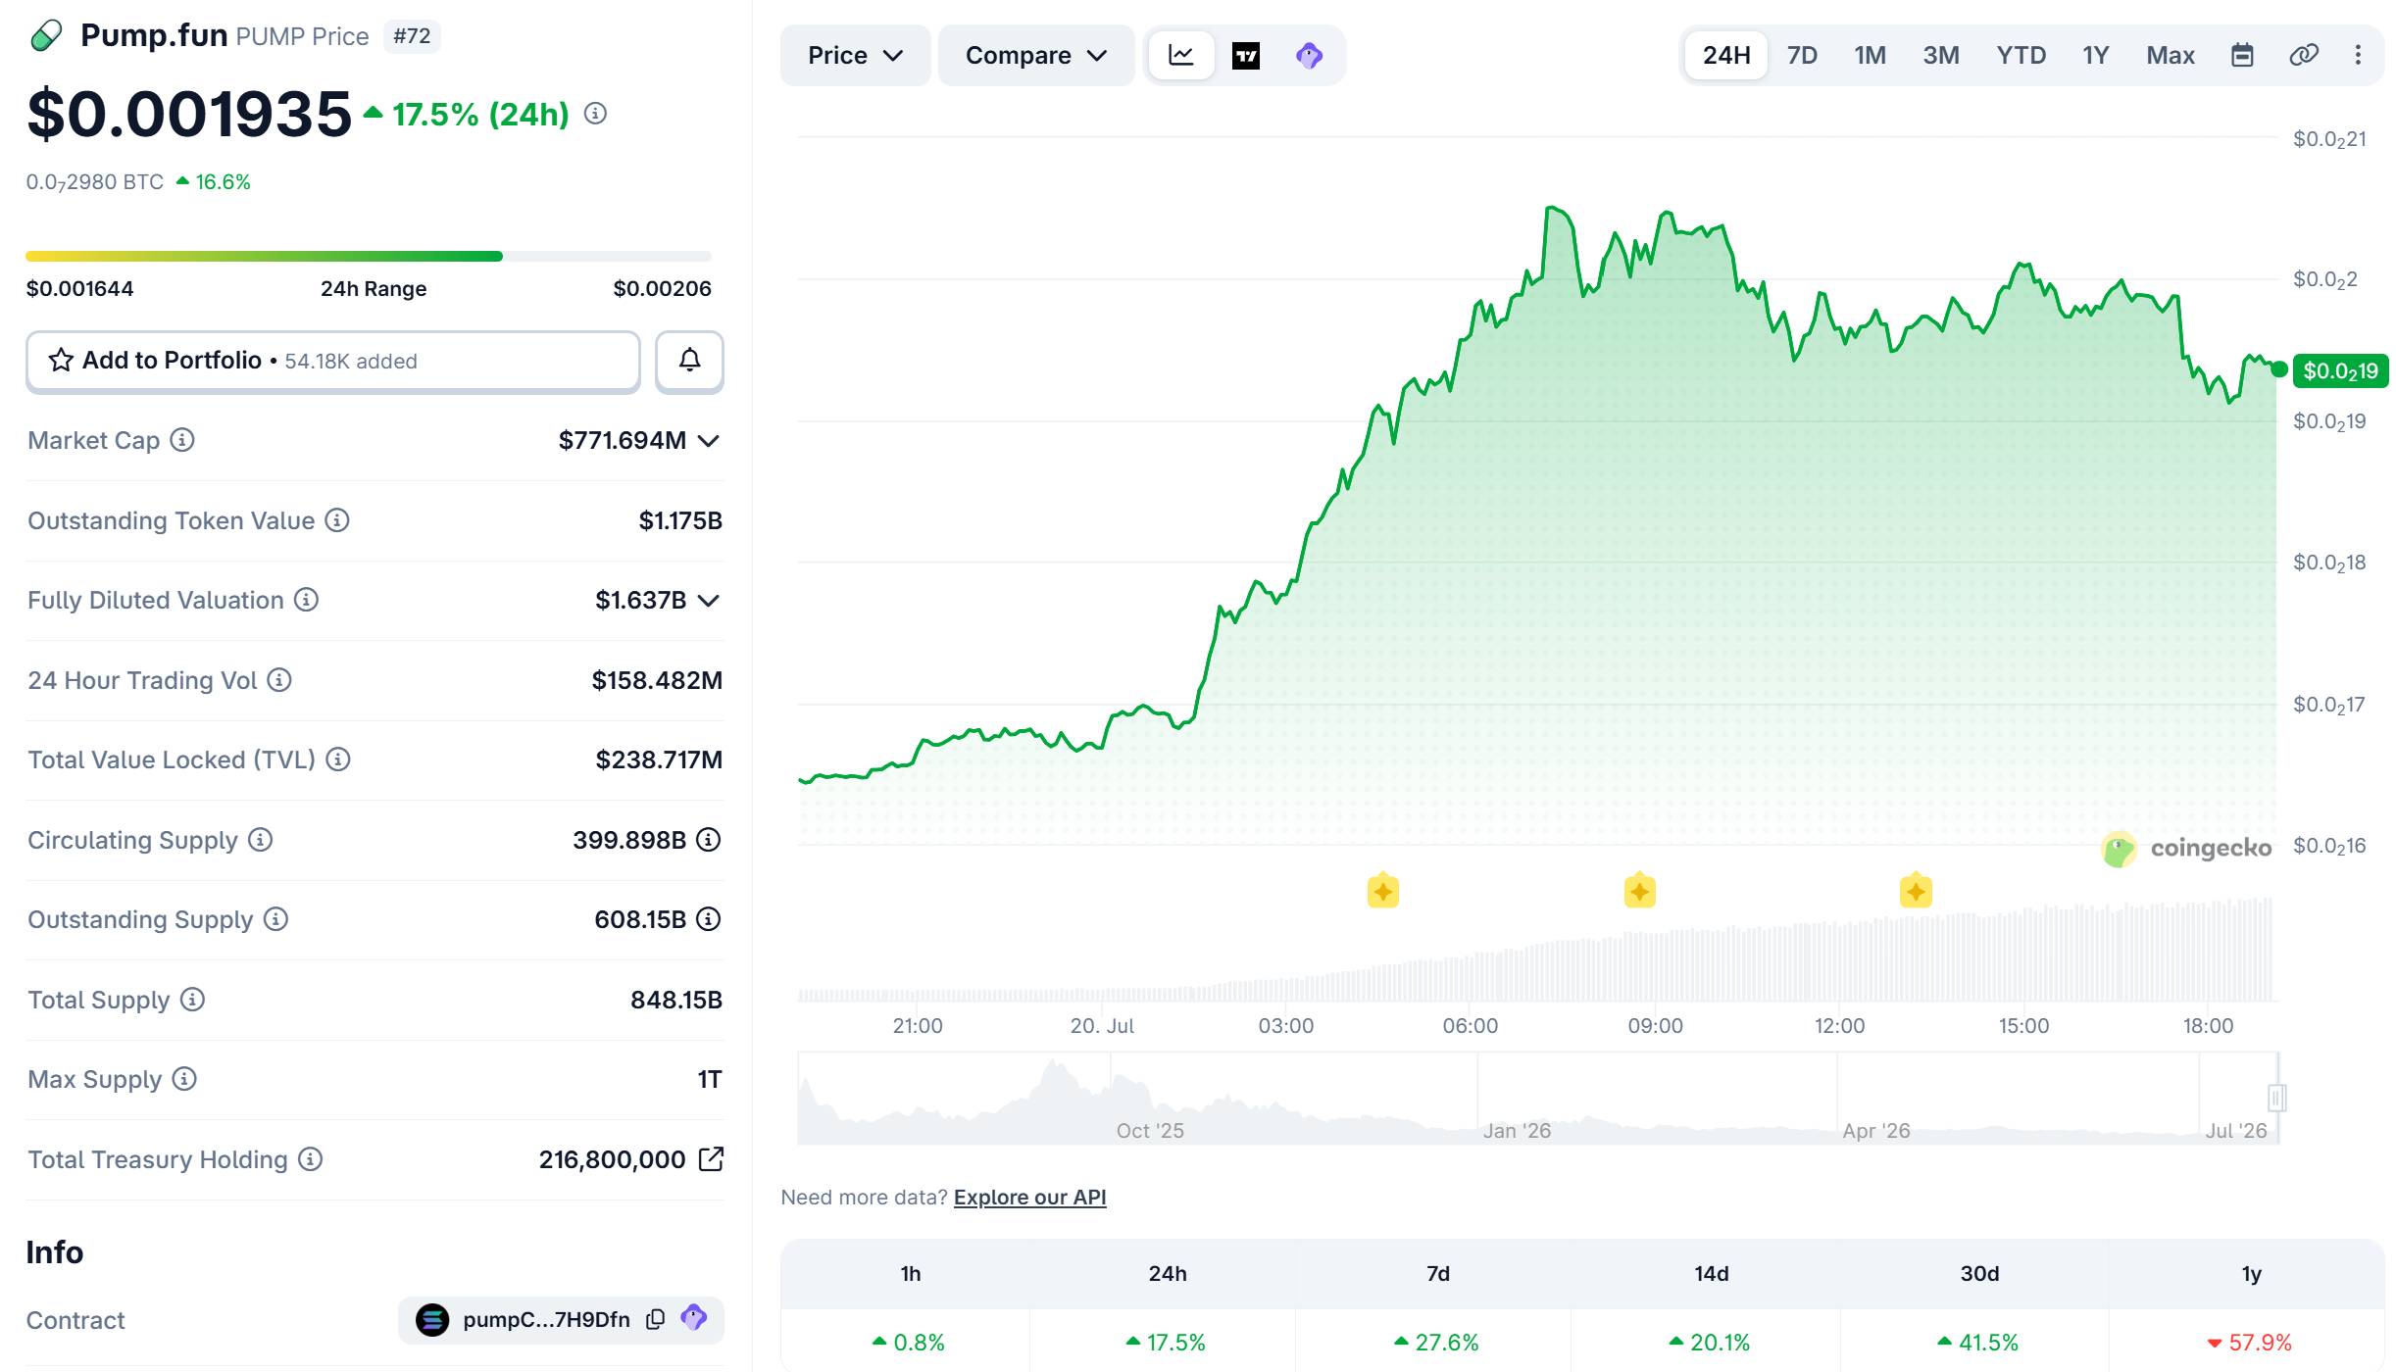This screenshot has width=2396, height=1372.
Task: Show Total Treasury Holding info tooltip
Action: (x=310, y=1159)
